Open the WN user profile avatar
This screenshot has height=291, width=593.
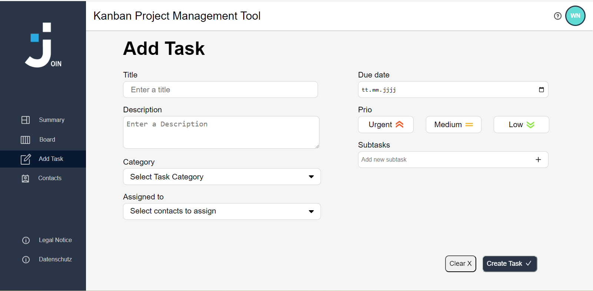pos(575,16)
